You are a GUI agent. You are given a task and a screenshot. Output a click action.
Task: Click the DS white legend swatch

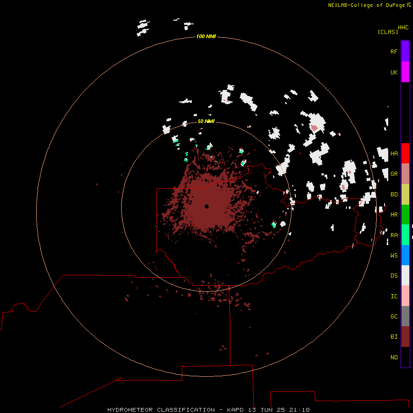coord(405,275)
